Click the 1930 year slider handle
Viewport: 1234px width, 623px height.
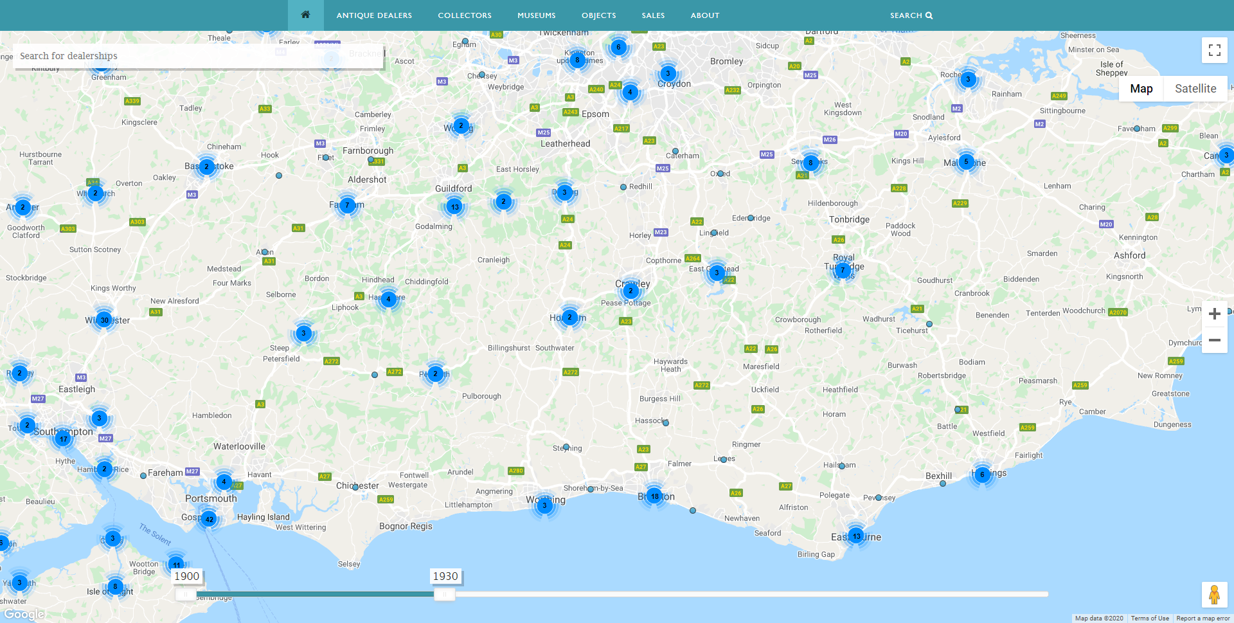(x=444, y=595)
